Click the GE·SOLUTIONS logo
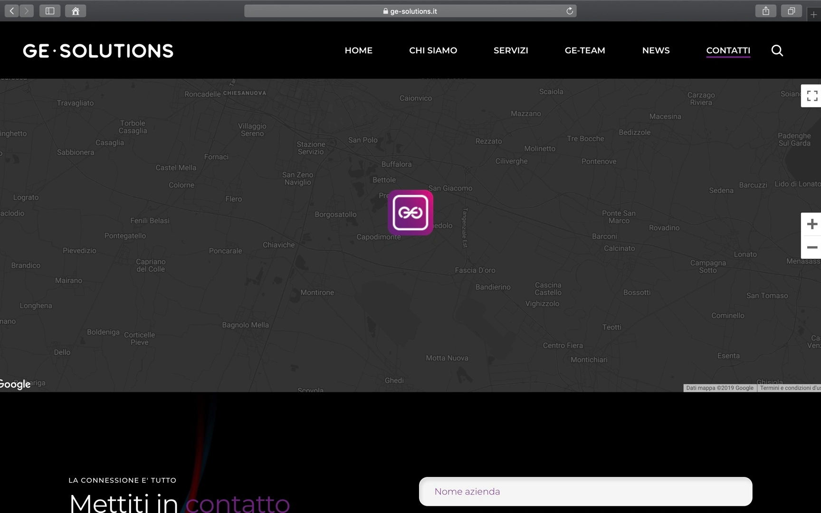This screenshot has width=821, height=513. click(x=98, y=51)
